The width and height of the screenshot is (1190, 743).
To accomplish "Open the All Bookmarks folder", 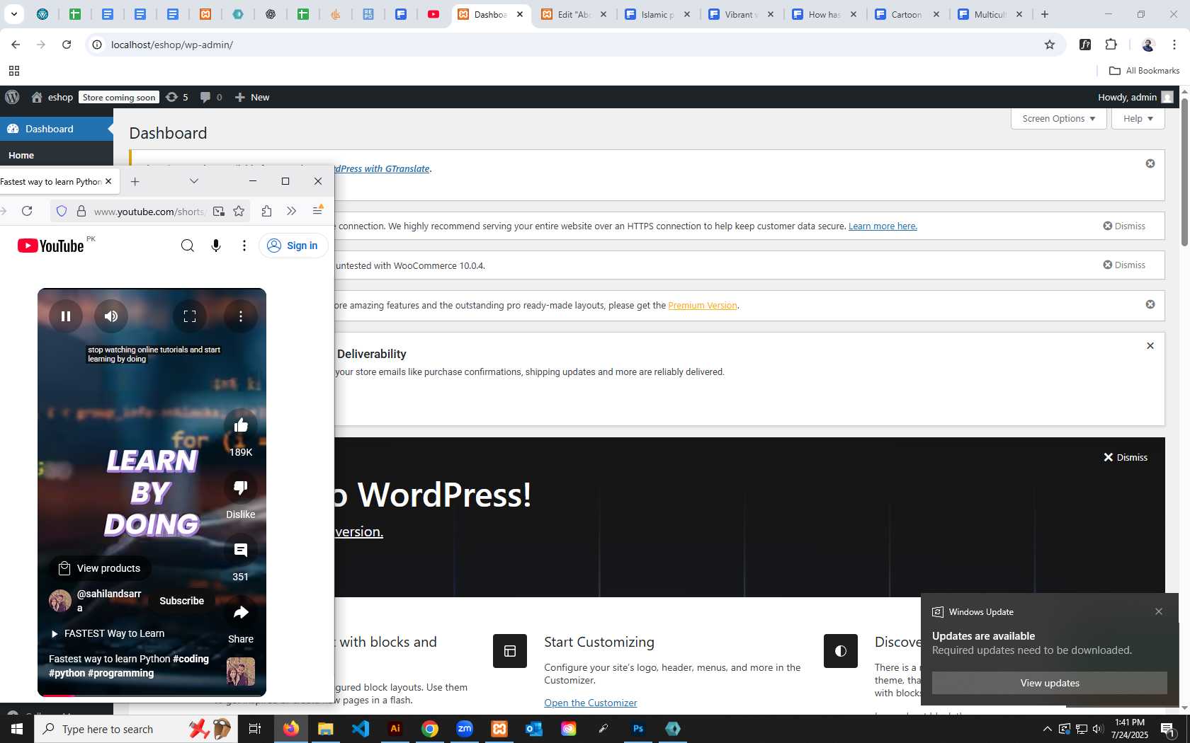I will click(1144, 71).
